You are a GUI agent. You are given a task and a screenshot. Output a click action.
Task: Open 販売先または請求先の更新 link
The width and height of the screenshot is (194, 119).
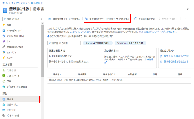pos(176,56)
